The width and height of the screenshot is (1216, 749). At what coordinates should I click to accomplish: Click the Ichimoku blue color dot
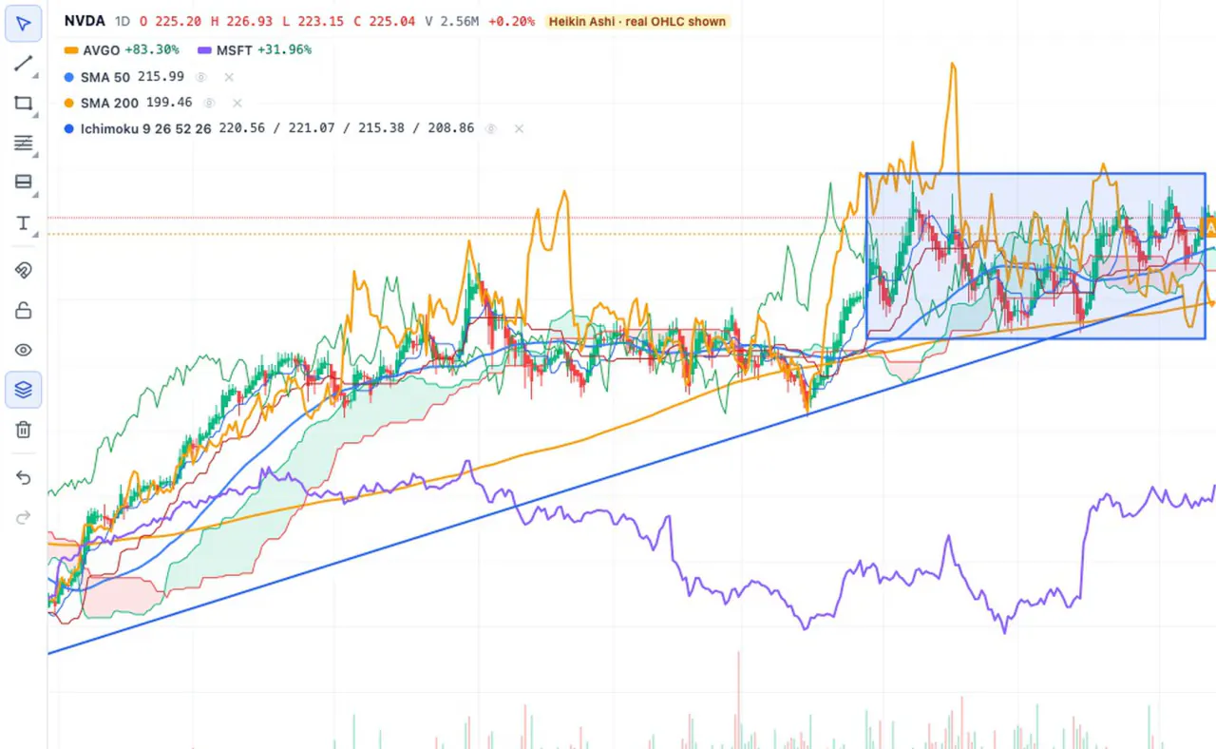click(68, 128)
